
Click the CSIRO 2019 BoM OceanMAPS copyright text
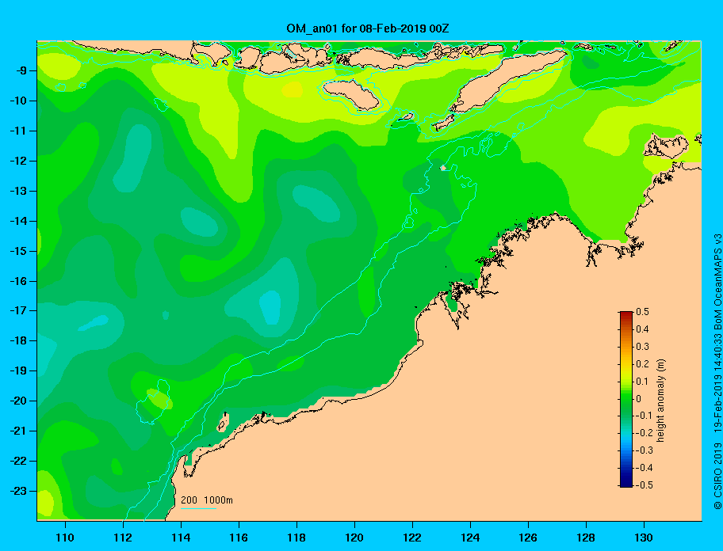coord(717,371)
